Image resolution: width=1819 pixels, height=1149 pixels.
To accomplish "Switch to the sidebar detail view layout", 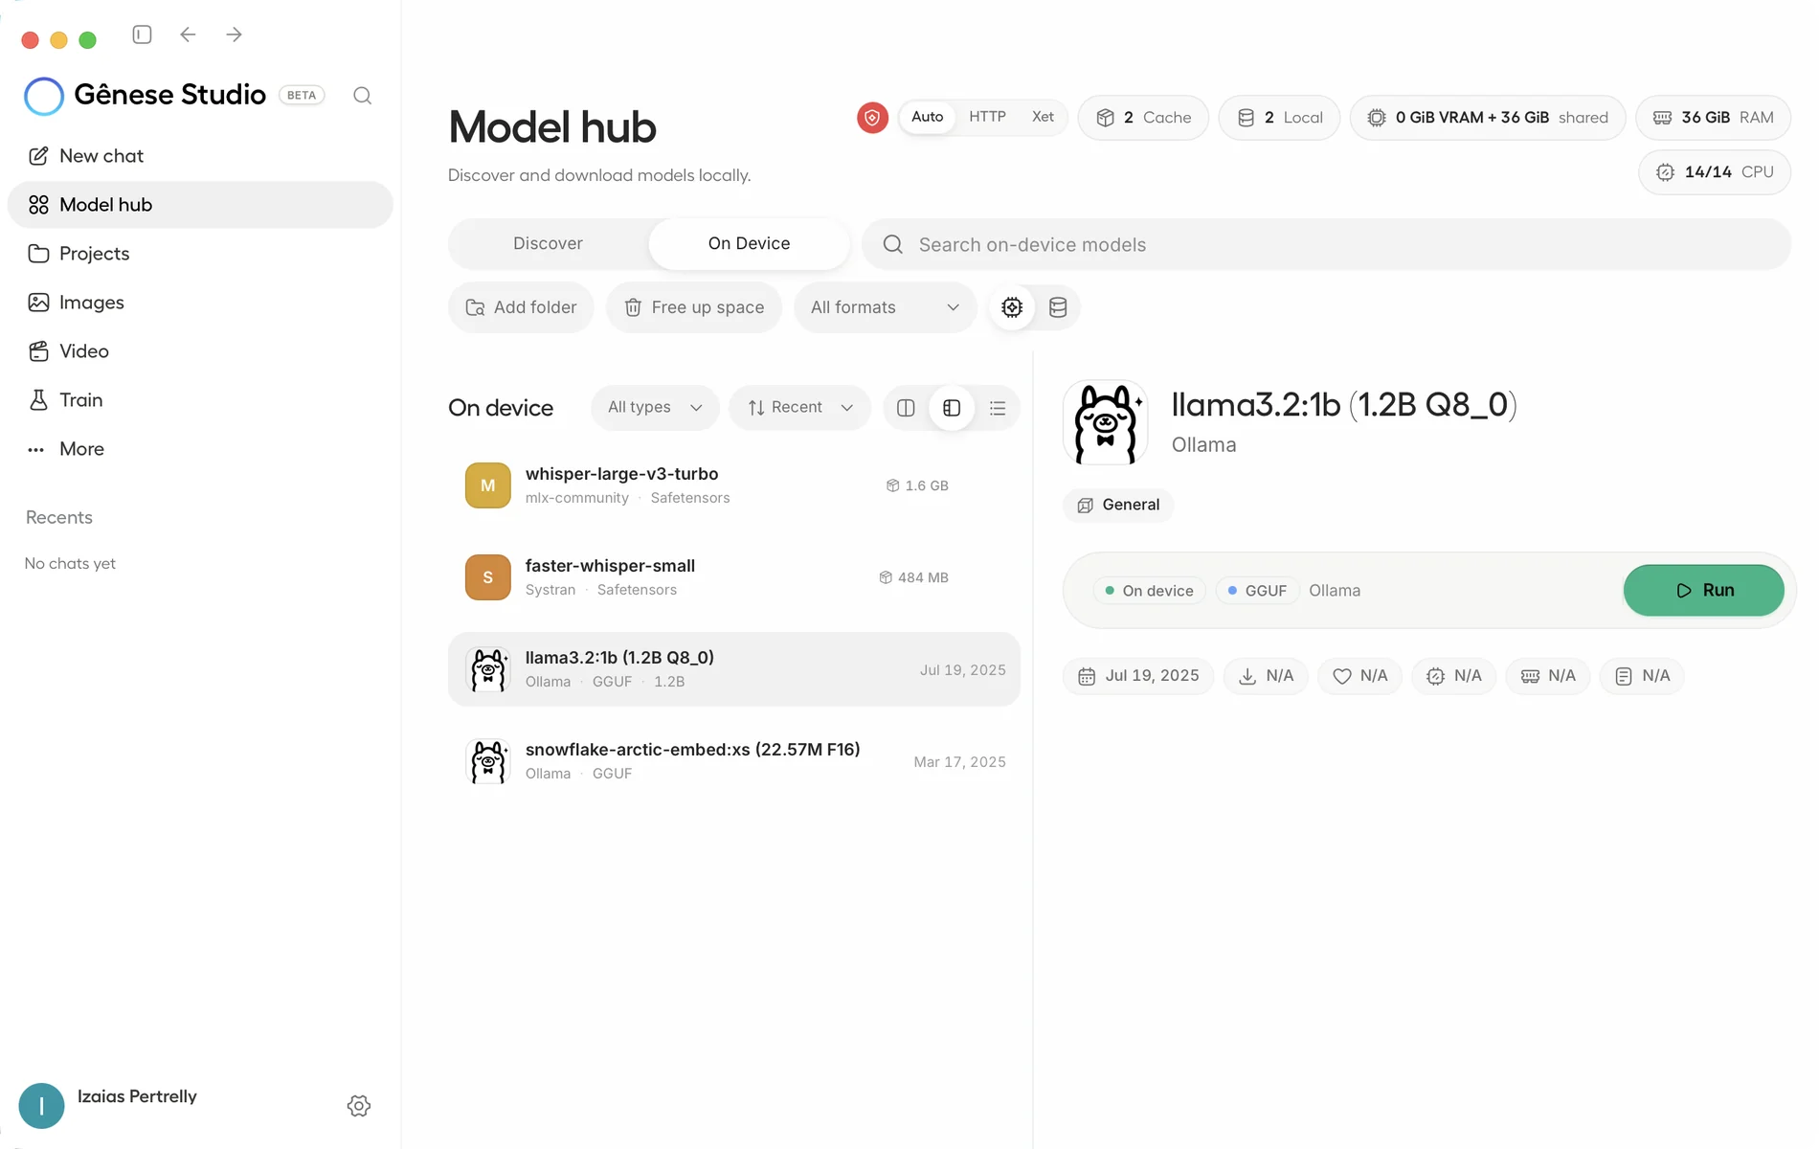I will 952,408.
